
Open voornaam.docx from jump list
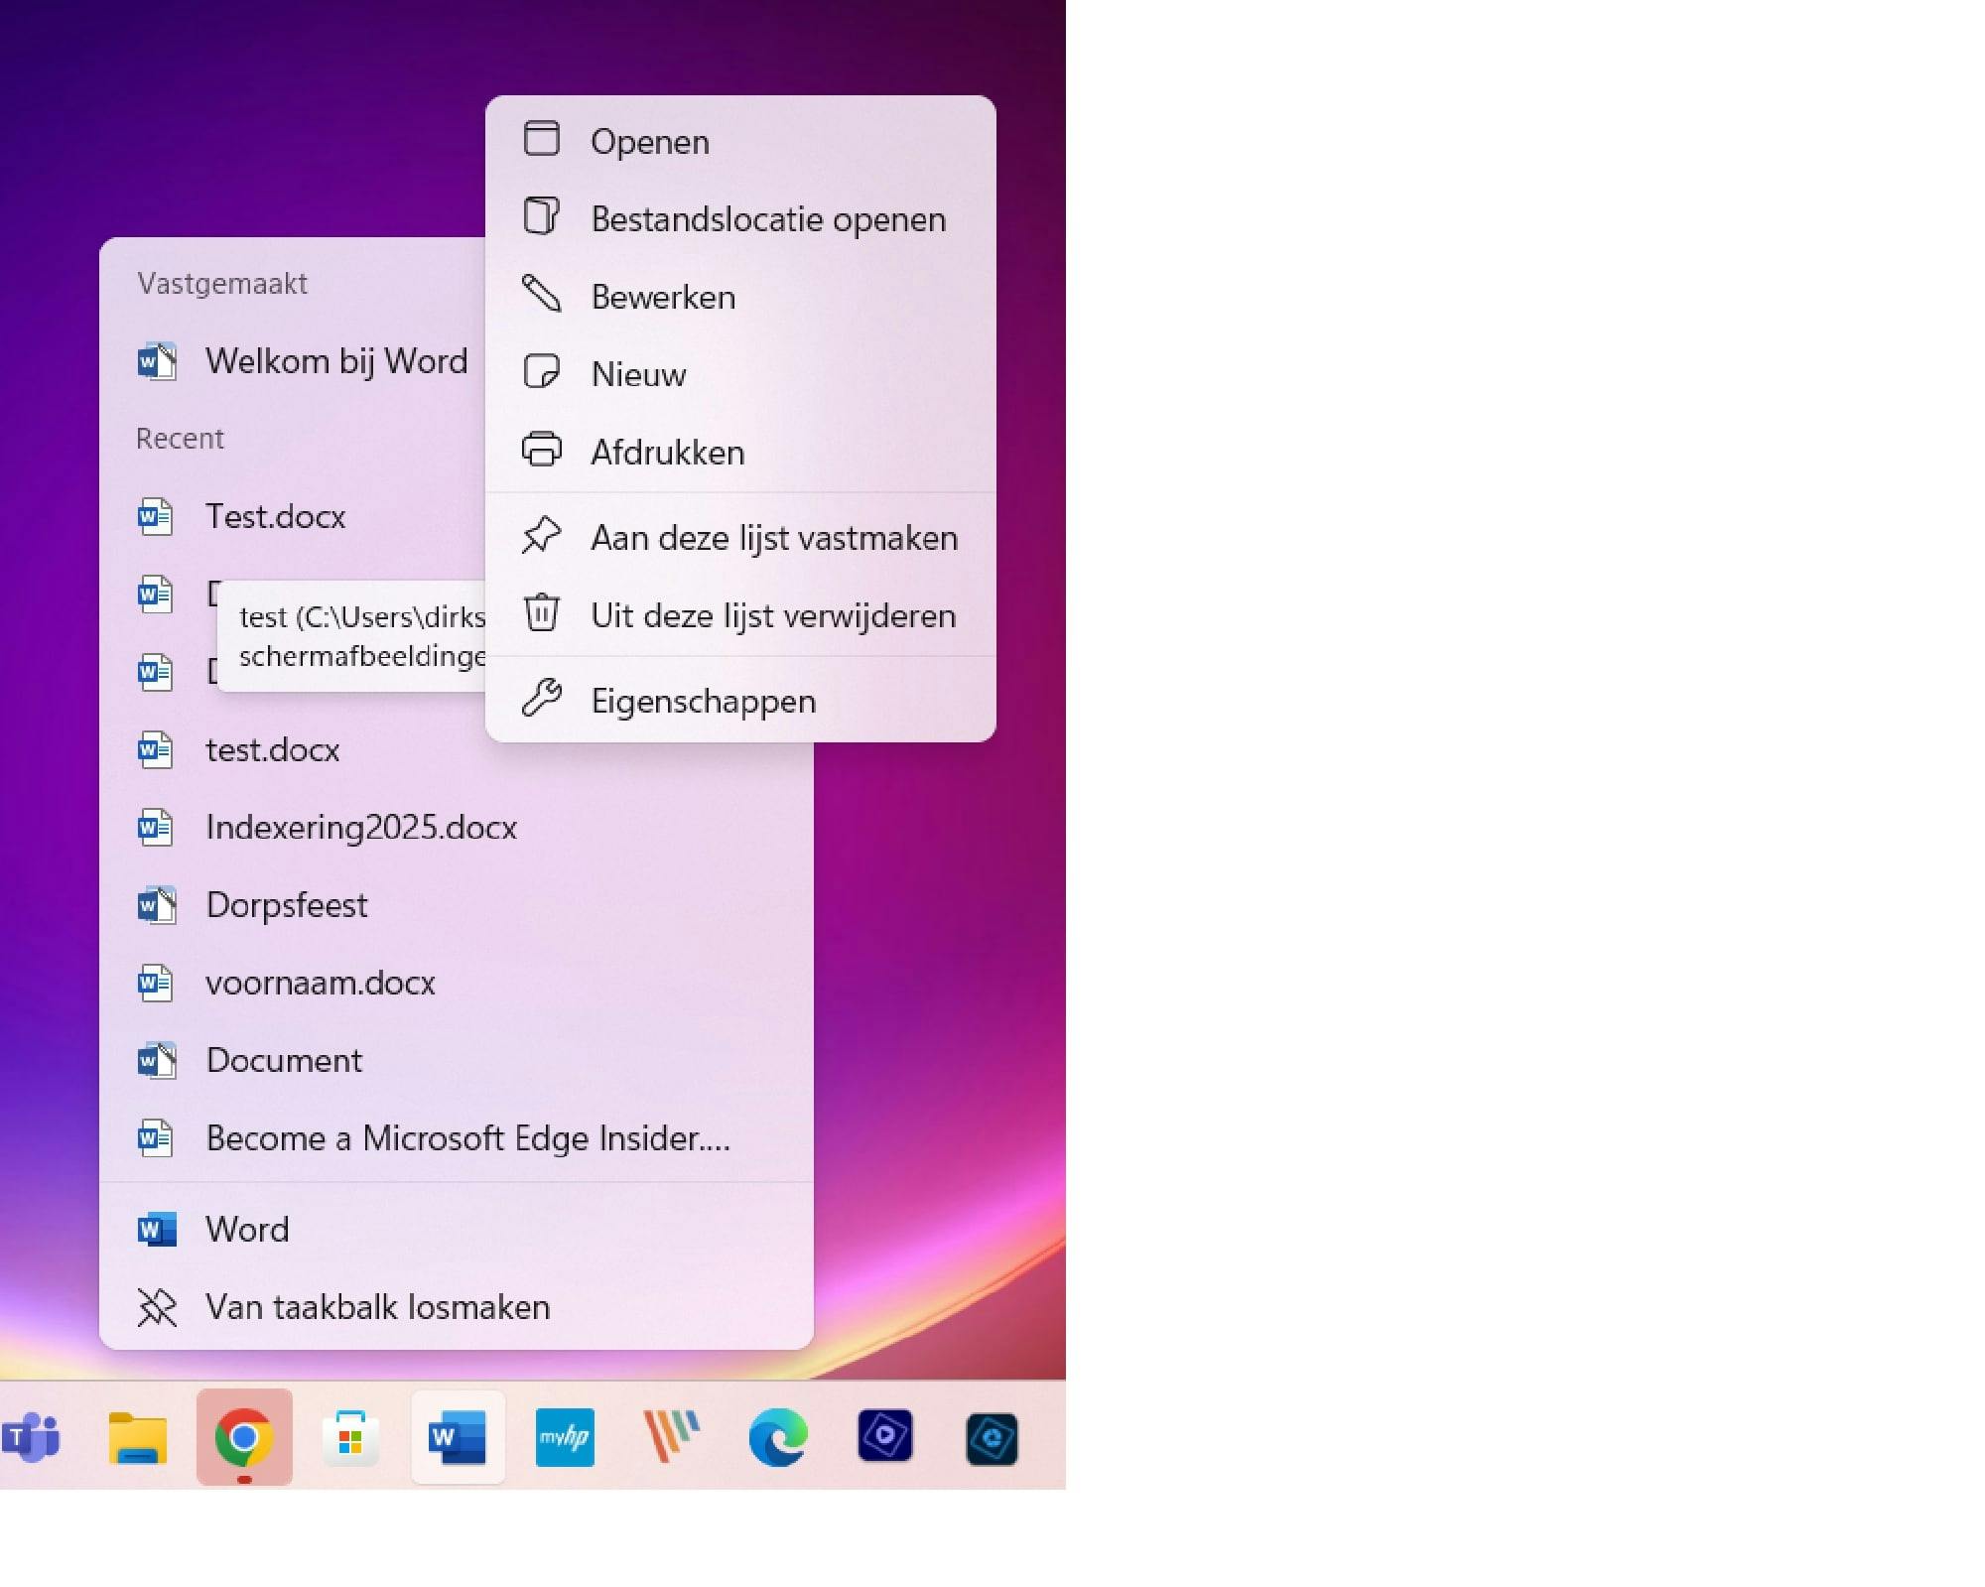(320, 983)
